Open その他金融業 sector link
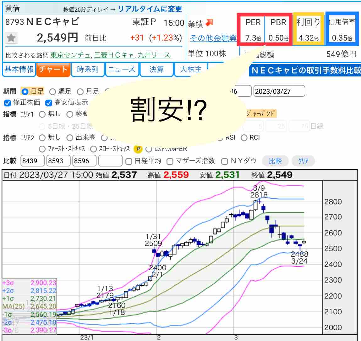The width and height of the screenshot is (361, 341). 213,38
